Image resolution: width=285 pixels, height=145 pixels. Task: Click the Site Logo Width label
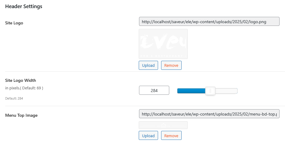(x=21, y=80)
